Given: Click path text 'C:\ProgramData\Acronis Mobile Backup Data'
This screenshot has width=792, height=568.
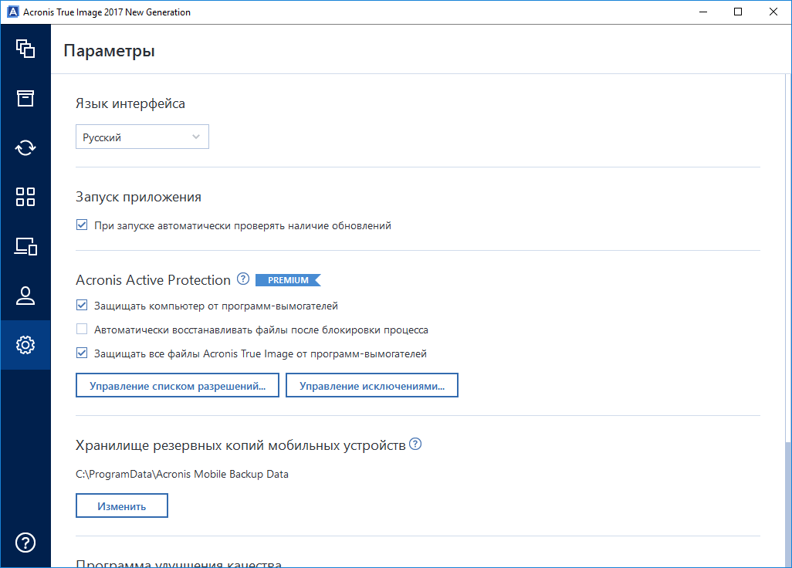Looking at the screenshot, I should pyautogui.click(x=182, y=474).
